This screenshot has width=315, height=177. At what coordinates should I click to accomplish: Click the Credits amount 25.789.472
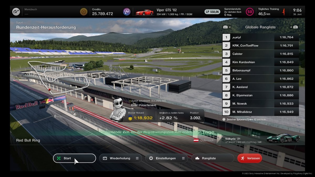103,14
